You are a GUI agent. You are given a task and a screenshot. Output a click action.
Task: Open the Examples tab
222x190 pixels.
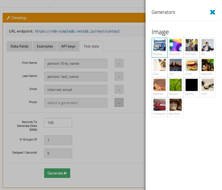pos(45,46)
